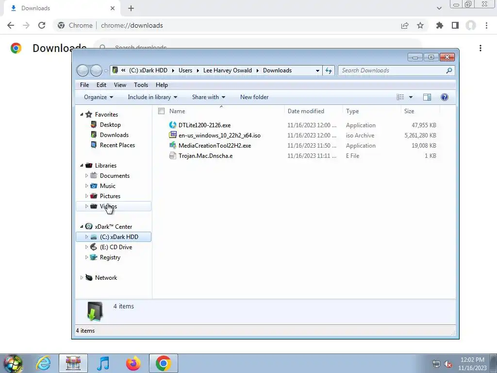Click the Desktop icon in Favorites
497x373 pixels.
pos(94,124)
